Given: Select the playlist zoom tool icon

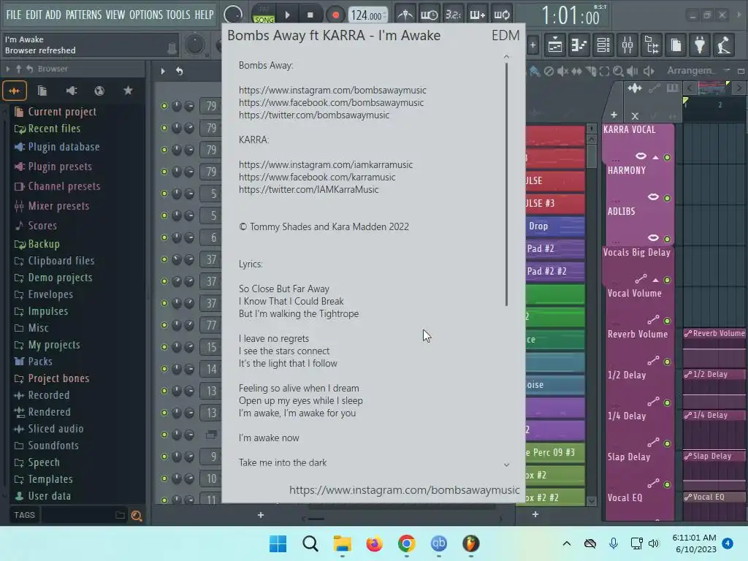Looking at the screenshot, I should [618, 71].
